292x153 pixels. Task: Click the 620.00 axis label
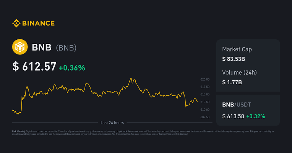[205, 79]
